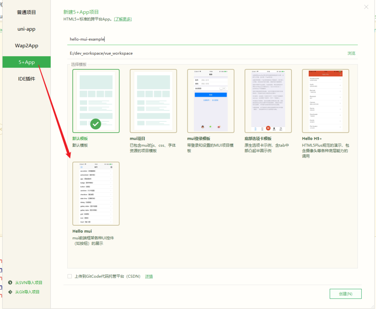Choose the mui登录模板 template thumbnail
This screenshot has width=376, height=309.
click(211, 101)
